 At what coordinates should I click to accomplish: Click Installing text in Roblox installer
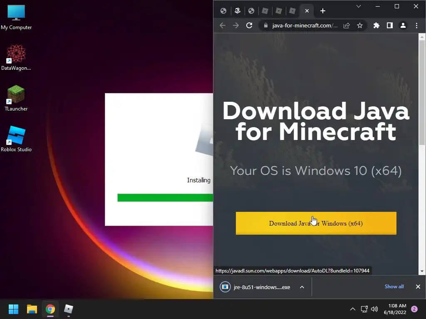[198, 180]
